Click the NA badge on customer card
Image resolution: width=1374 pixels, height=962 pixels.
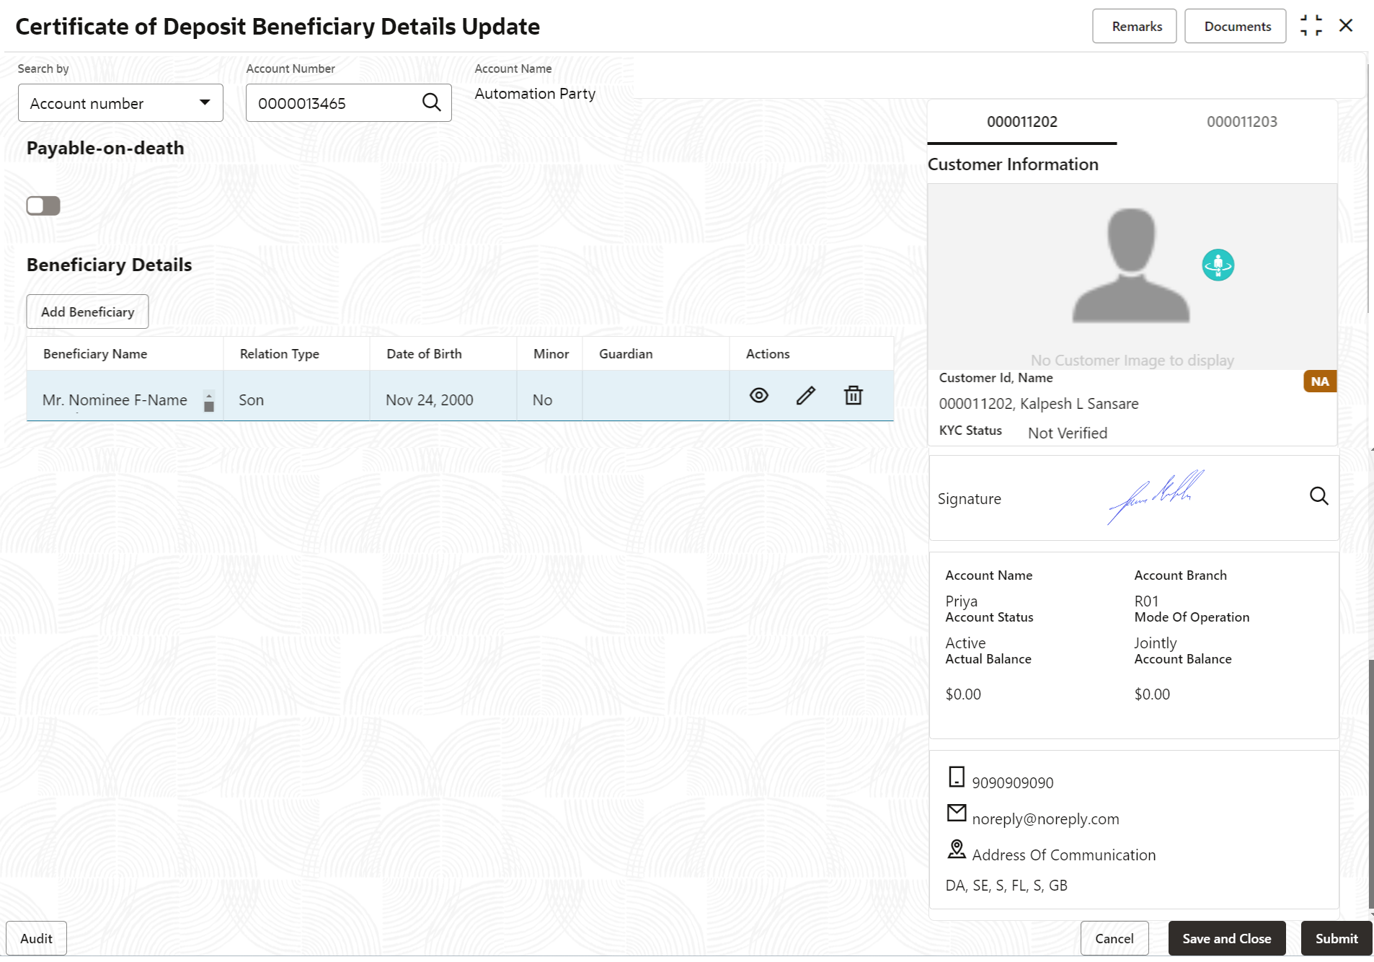(x=1320, y=381)
